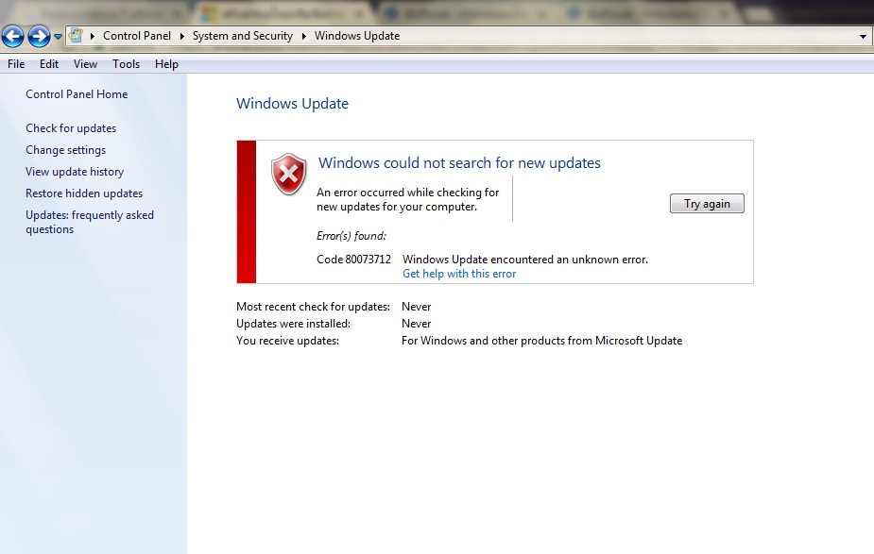Viewport: 874px width, 554px height.
Task: Click the Code 80073712 error text
Action: [354, 260]
